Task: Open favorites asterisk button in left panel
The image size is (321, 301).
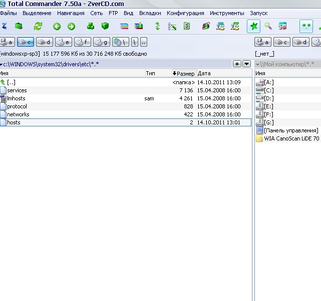Action: (237, 64)
